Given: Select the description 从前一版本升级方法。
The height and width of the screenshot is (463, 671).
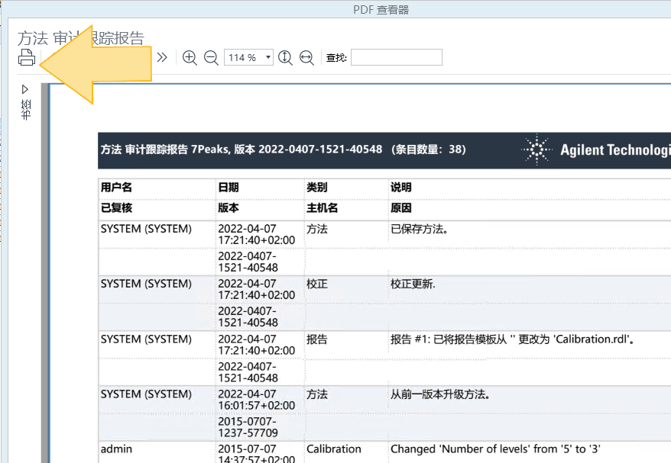Looking at the screenshot, I should (440, 394).
